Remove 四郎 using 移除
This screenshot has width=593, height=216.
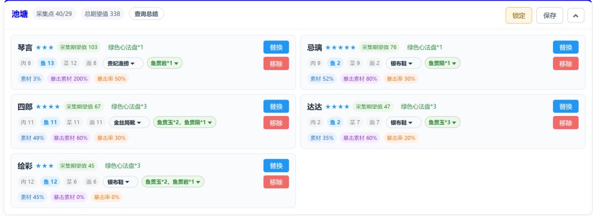[x=276, y=123]
